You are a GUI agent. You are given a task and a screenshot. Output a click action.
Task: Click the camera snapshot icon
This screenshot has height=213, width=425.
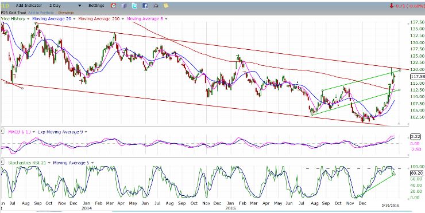click(x=156, y=5)
